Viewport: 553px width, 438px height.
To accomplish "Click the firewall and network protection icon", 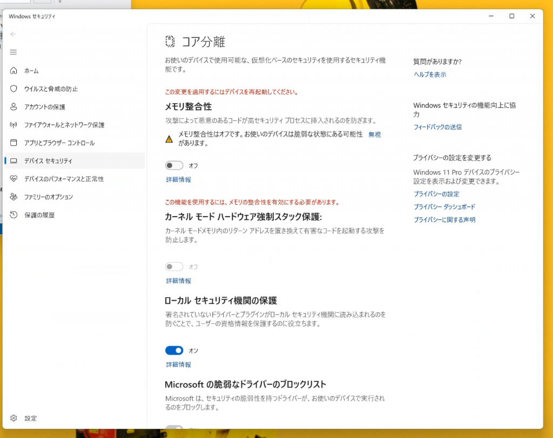I will pyautogui.click(x=14, y=125).
